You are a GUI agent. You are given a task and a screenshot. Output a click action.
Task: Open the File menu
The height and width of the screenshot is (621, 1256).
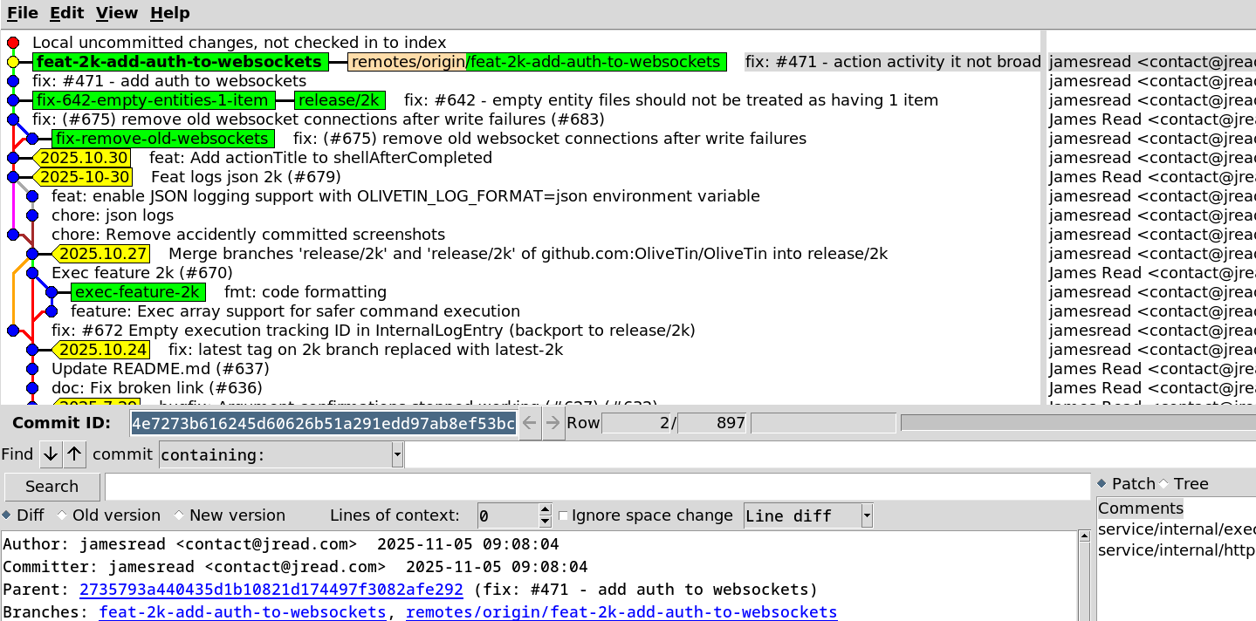23,13
